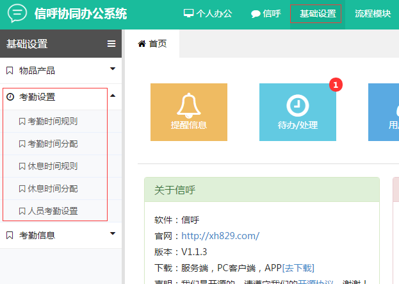Image resolution: width=399 pixels, height=284 pixels.
Task: Expand the 物品产品 dropdown arrow
Action: pos(113,69)
